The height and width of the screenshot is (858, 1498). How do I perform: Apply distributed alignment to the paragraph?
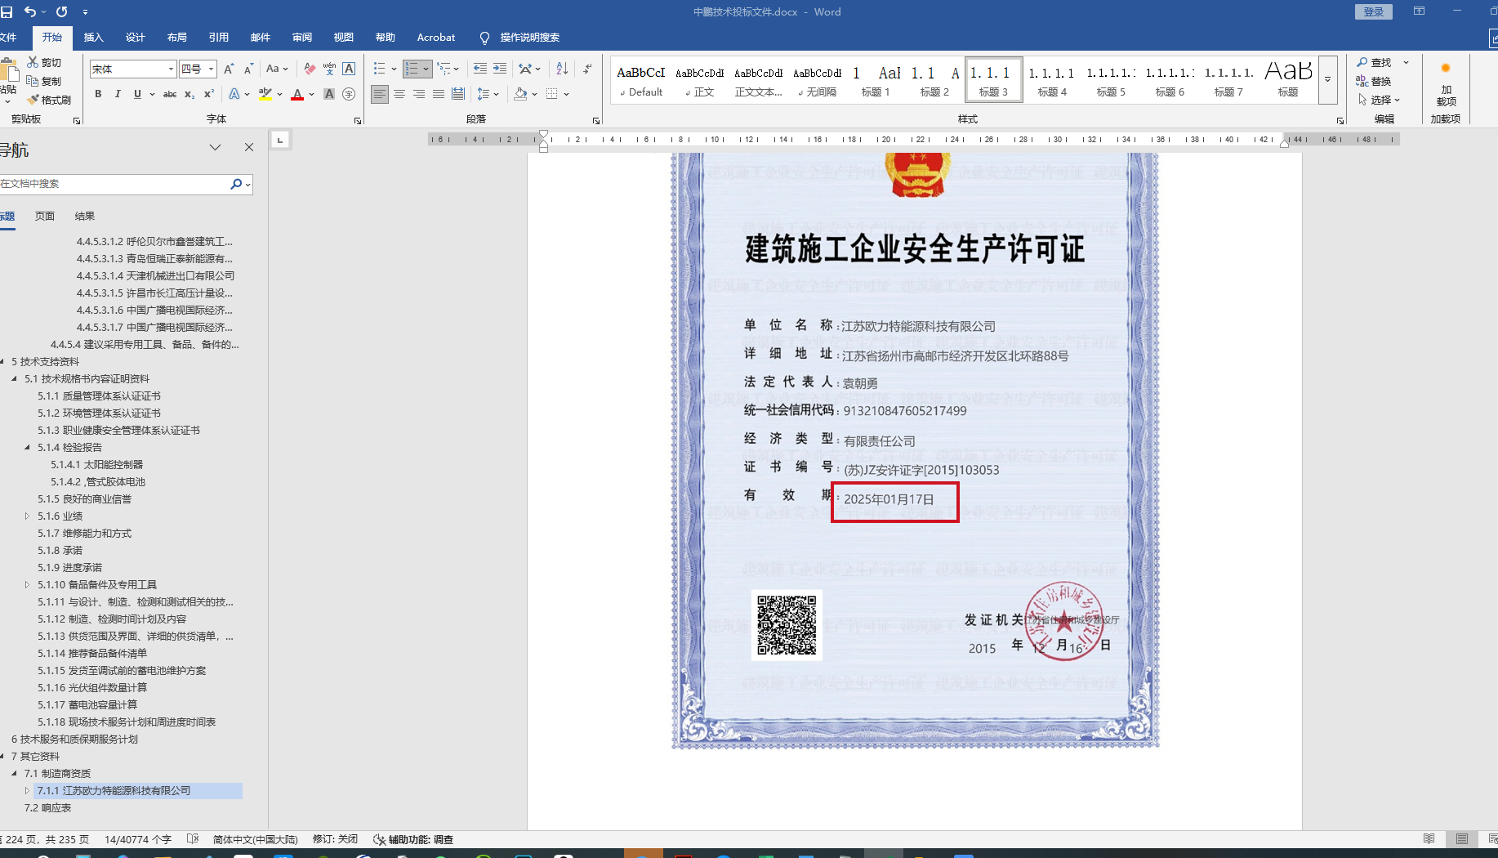[458, 94]
